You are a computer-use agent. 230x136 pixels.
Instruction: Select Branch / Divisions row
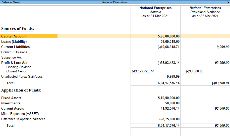[14, 52]
